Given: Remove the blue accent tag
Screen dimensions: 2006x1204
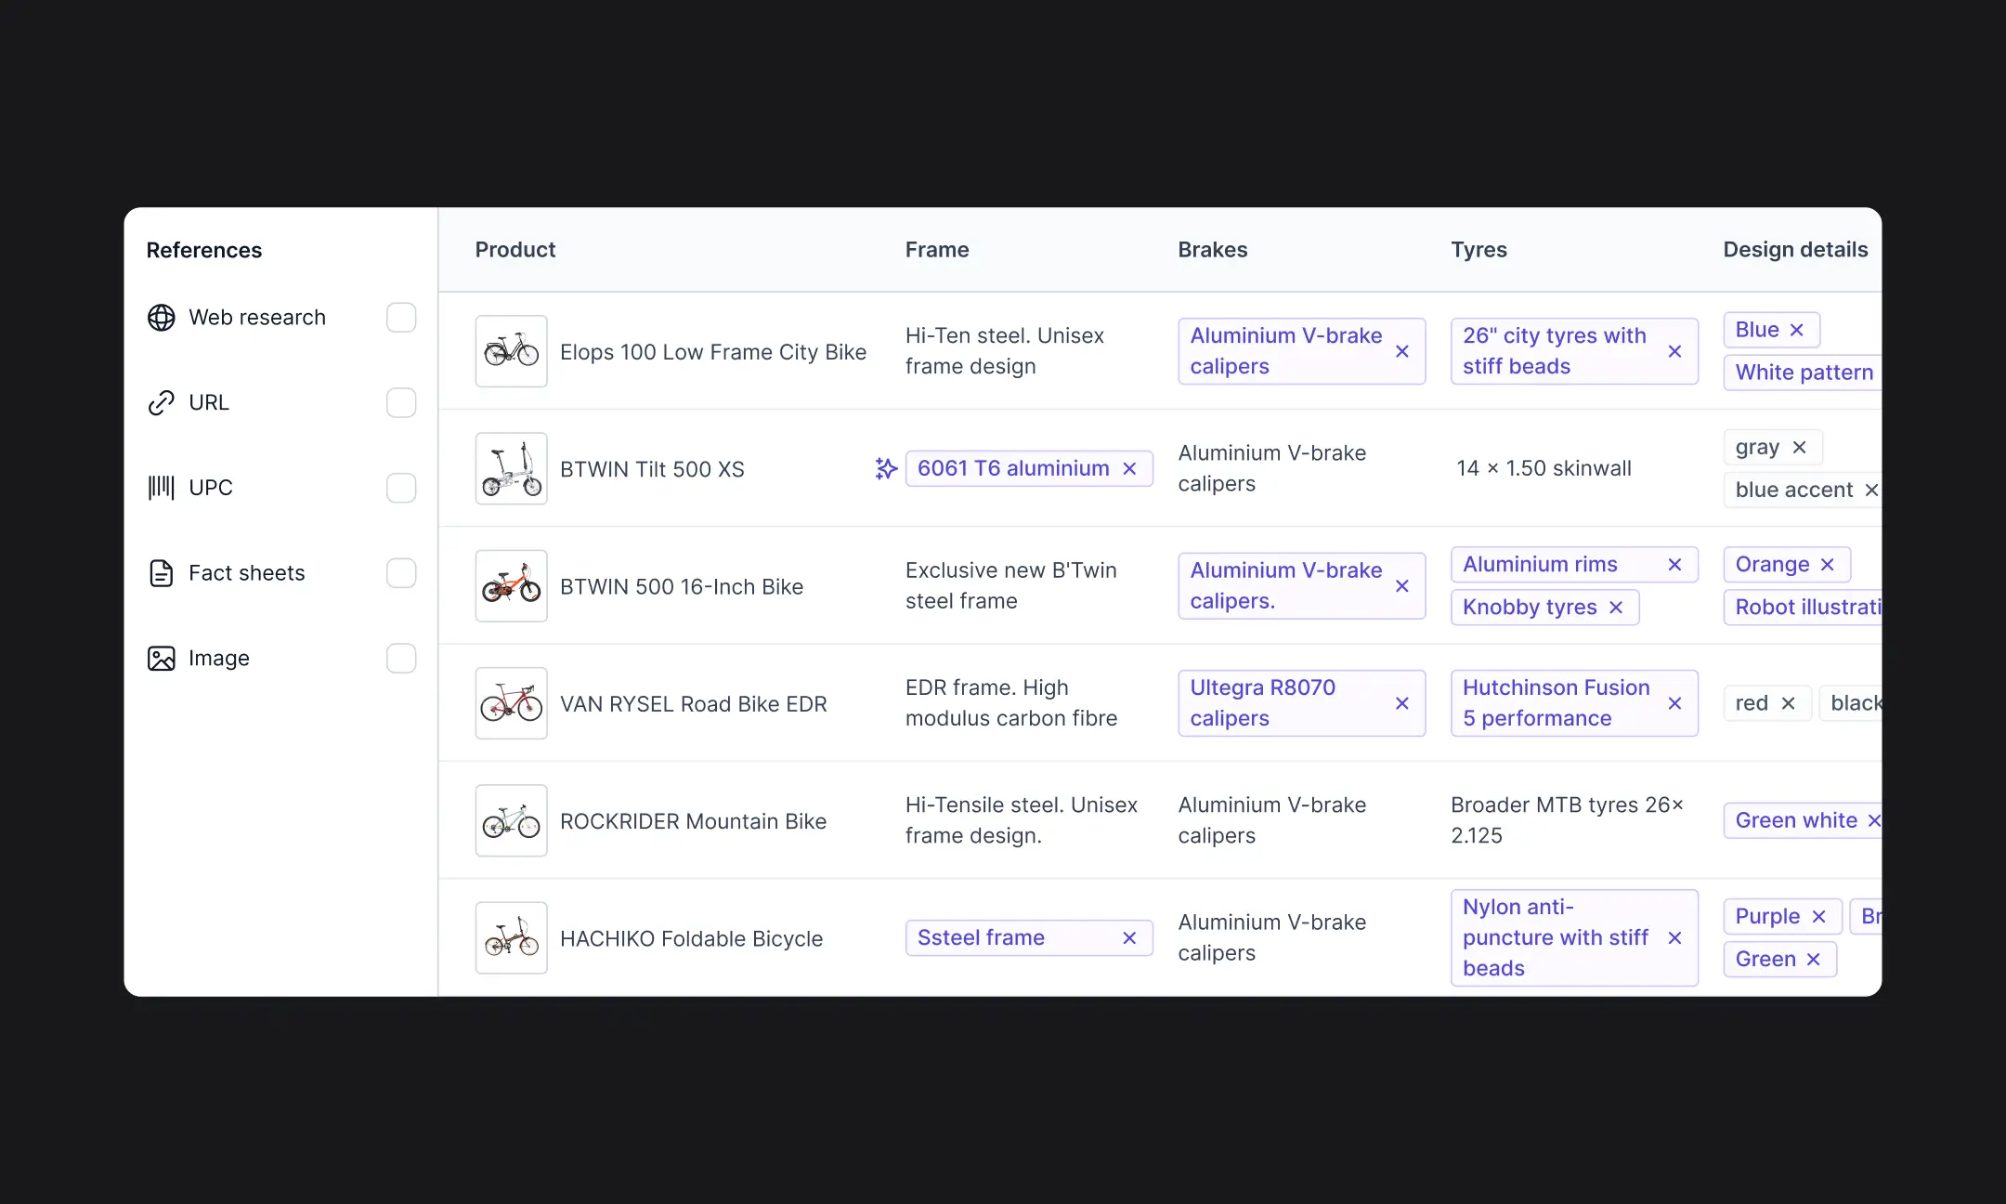Looking at the screenshot, I should [x=1871, y=490].
